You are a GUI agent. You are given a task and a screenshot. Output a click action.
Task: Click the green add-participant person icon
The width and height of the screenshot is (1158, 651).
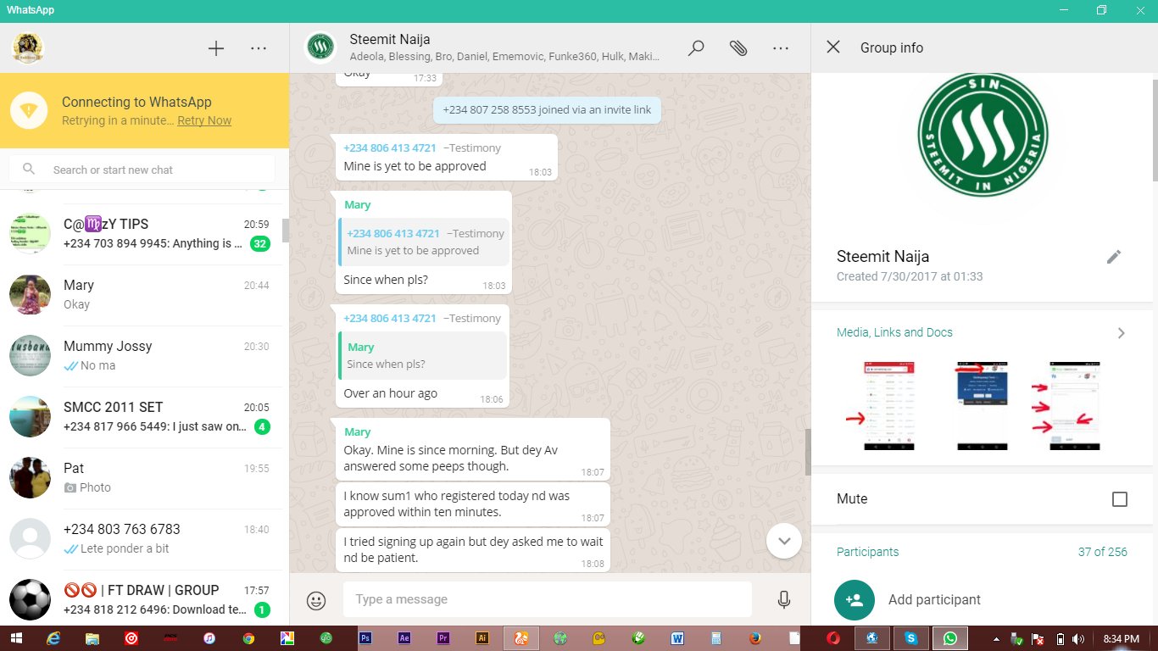(855, 599)
